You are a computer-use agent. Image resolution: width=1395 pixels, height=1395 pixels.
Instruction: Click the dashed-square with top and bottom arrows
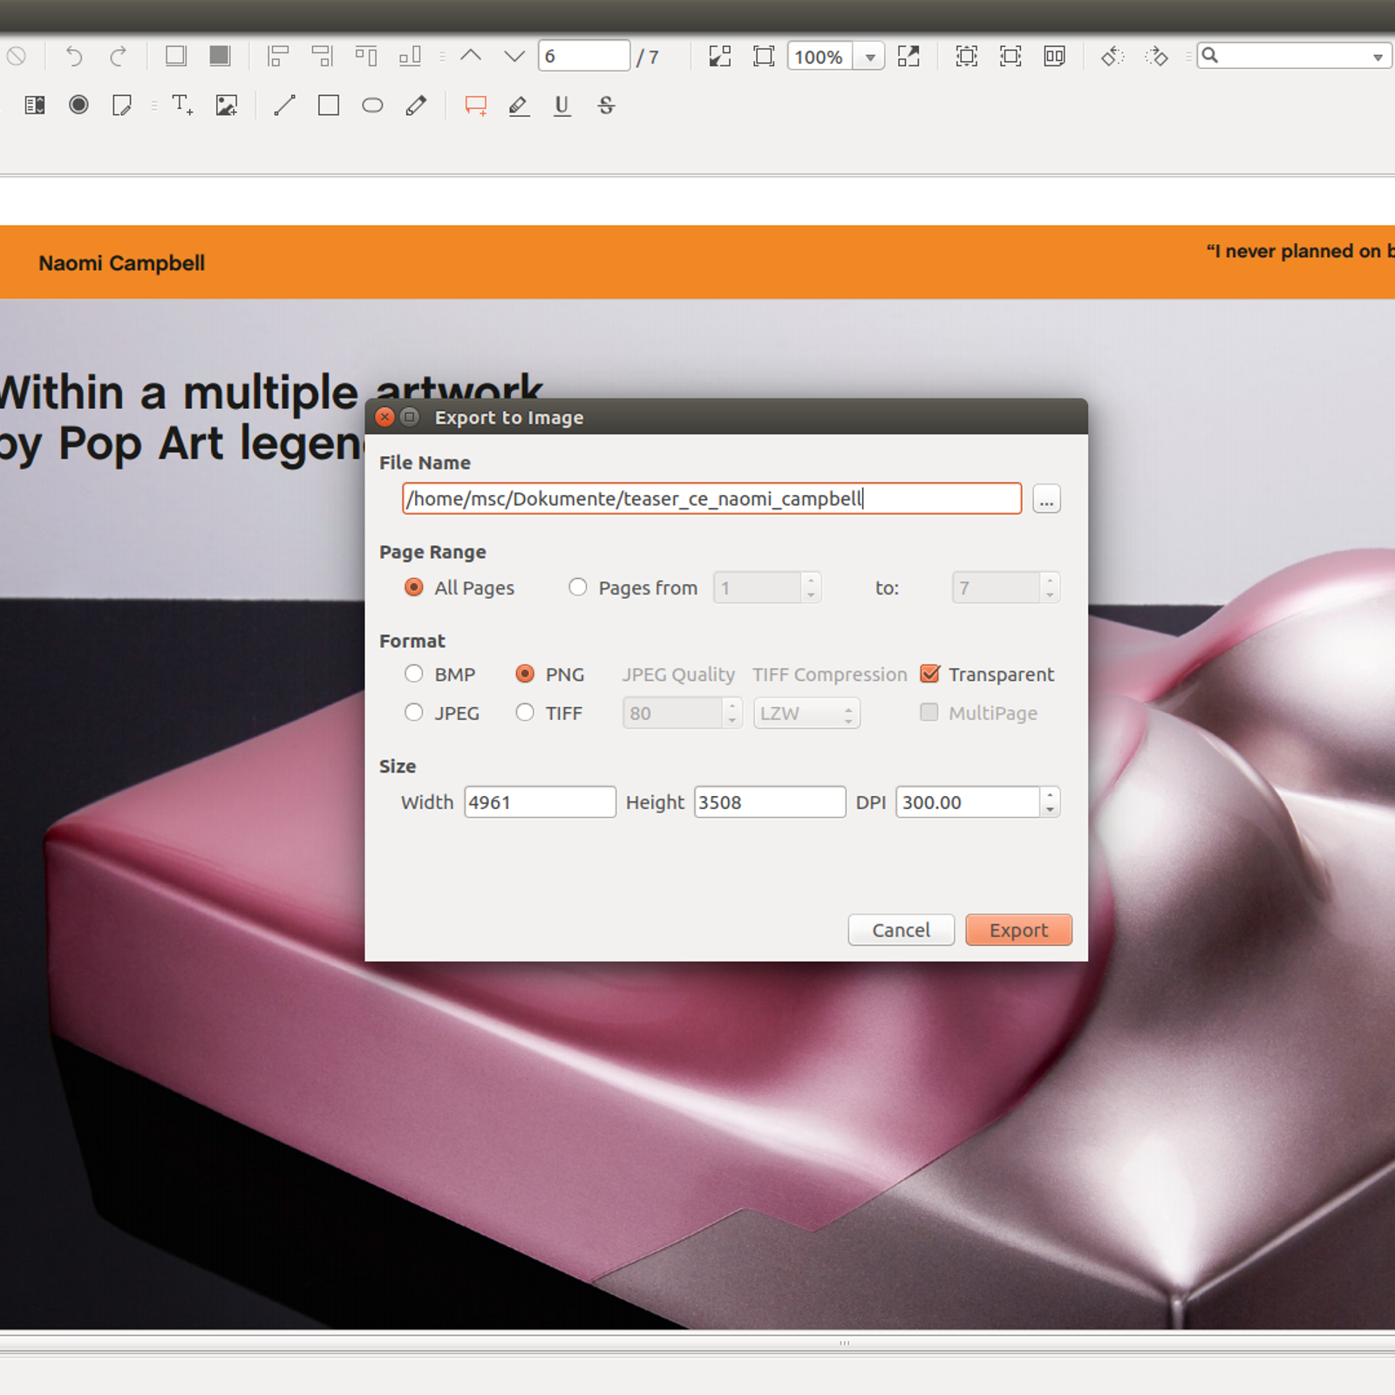pos(966,57)
